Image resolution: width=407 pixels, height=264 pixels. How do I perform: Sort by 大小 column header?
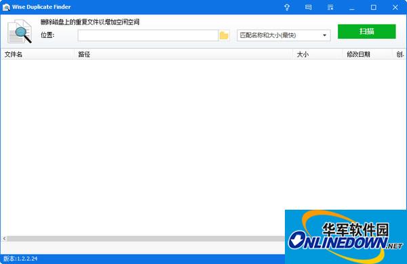click(x=317, y=54)
